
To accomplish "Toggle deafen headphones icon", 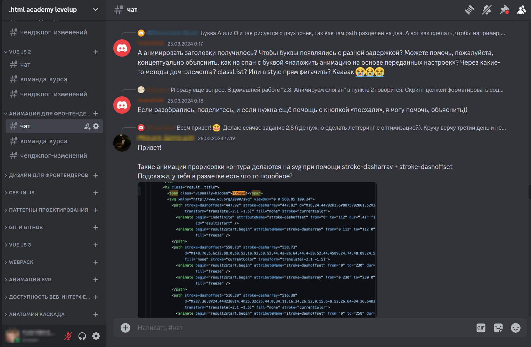I will click(x=82, y=336).
